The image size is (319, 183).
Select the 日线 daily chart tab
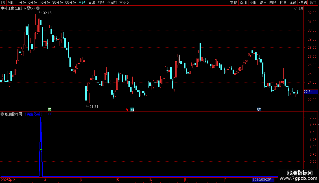pos(82,3)
